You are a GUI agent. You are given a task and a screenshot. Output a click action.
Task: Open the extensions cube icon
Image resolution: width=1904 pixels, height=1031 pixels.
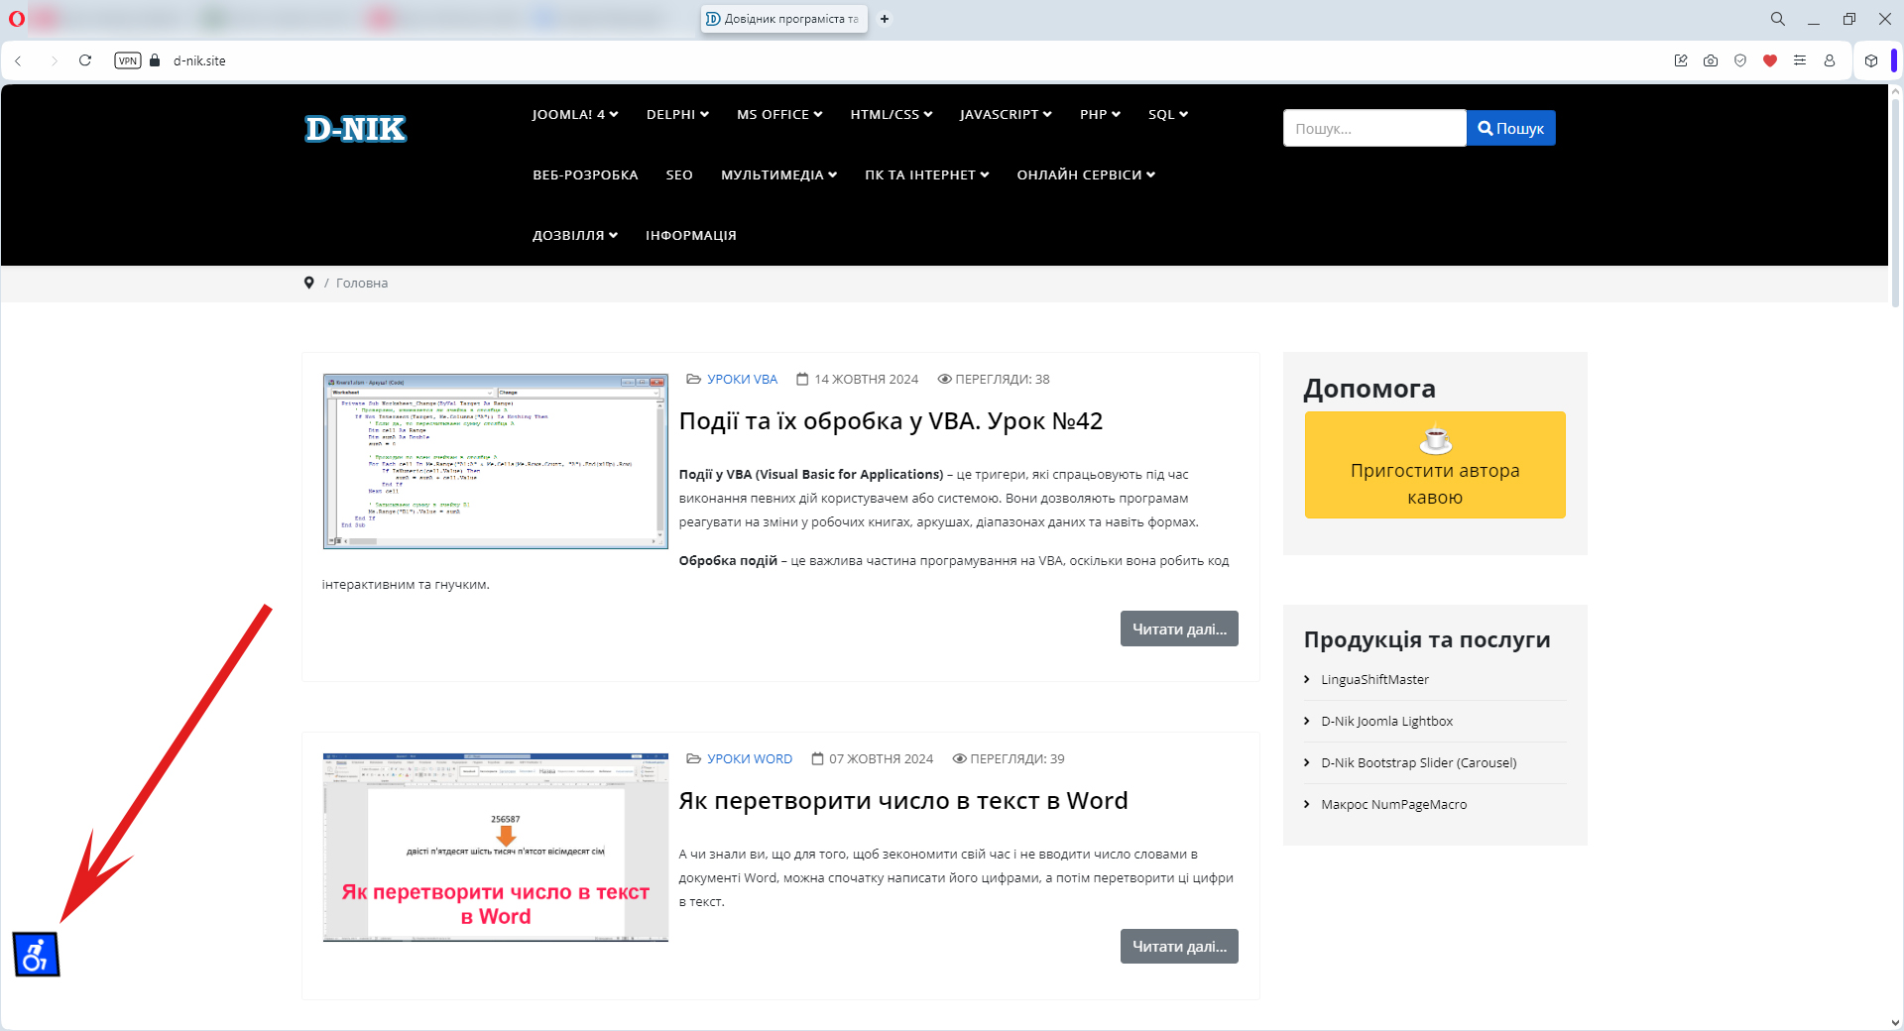click(x=1871, y=60)
